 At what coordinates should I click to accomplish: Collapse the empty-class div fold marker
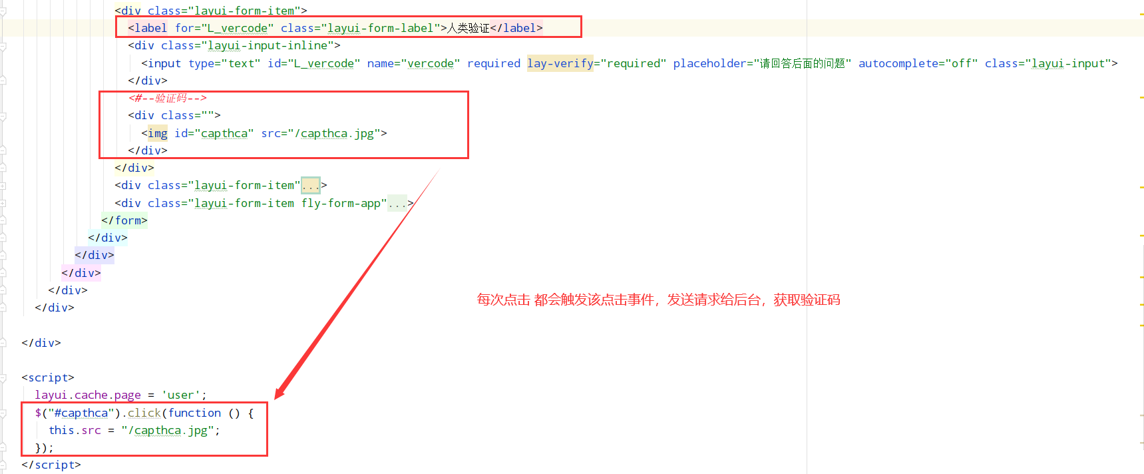3,116
